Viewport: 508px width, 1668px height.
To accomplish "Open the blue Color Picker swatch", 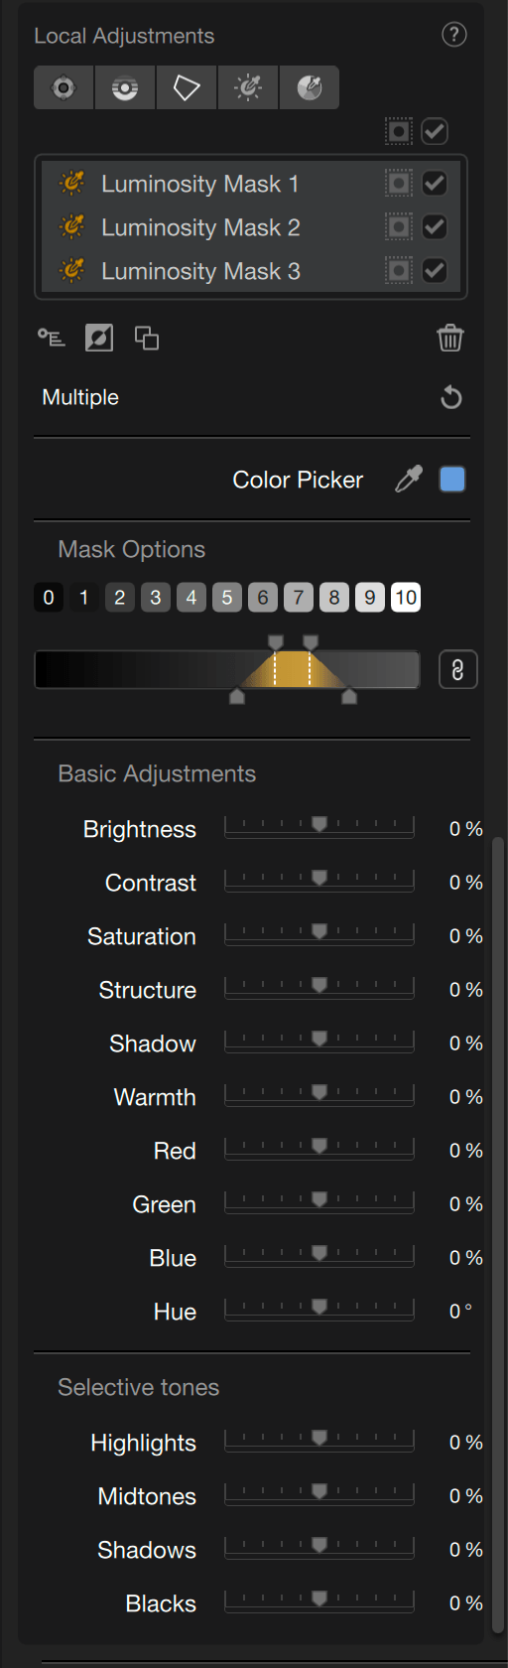I will point(452,480).
